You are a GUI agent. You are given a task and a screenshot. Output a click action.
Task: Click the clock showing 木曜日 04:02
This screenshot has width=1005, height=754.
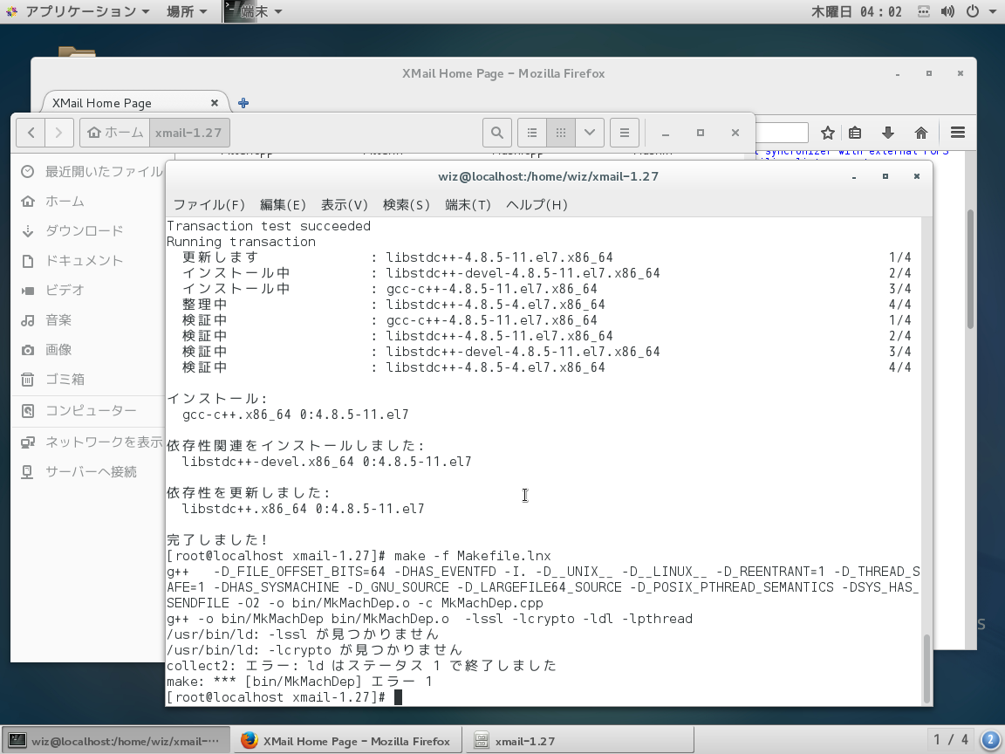point(857,11)
